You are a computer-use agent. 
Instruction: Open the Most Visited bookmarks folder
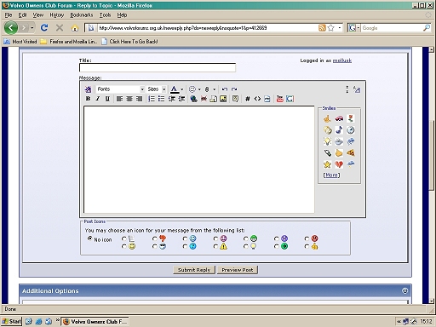pyautogui.click(x=20, y=42)
